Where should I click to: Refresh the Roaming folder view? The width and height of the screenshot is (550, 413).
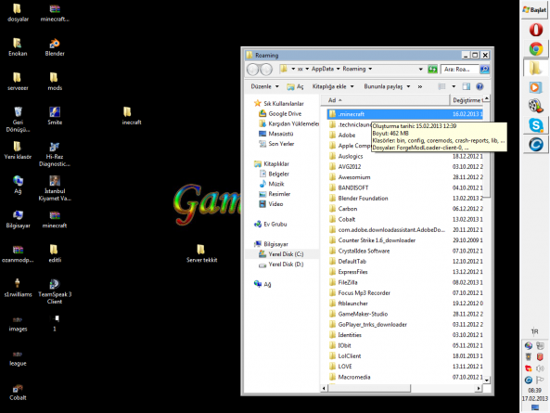[432, 69]
